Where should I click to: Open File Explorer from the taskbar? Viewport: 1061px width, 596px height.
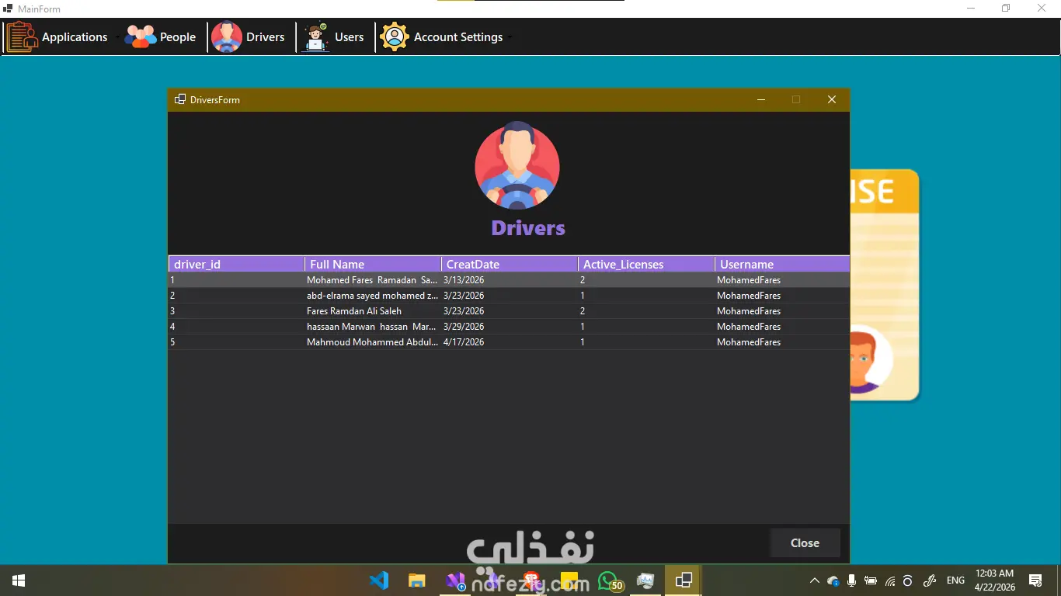tap(417, 580)
